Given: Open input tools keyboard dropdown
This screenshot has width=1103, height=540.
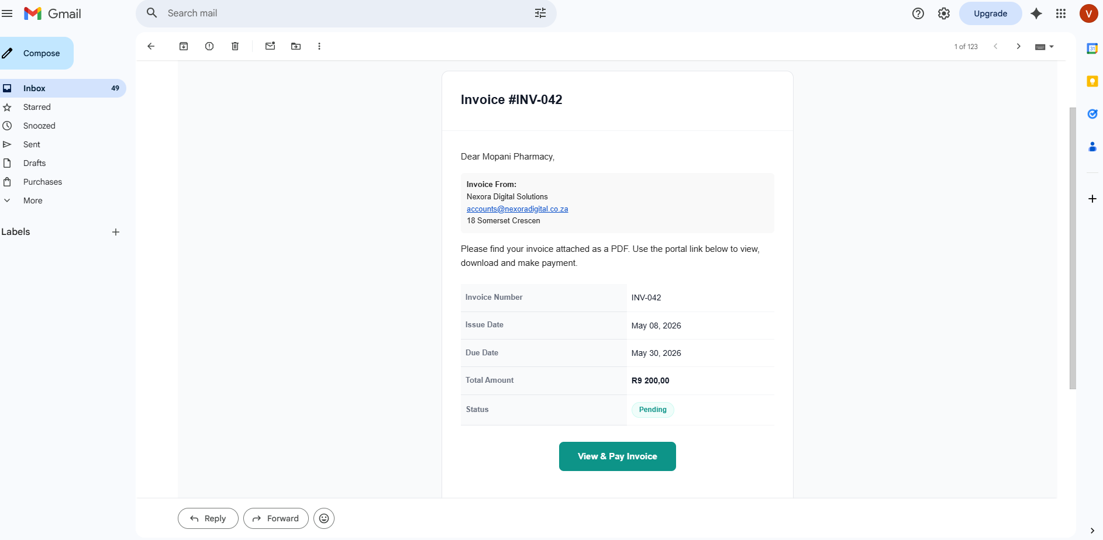Looking at the screenshot, I should click(1045, 47).
